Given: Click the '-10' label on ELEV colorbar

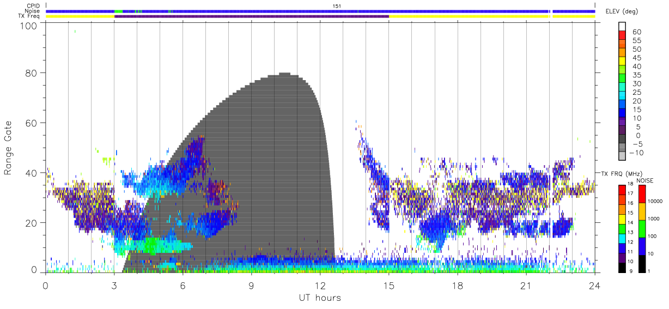Looking at the screenshot, I should click(x=637, y=153).
